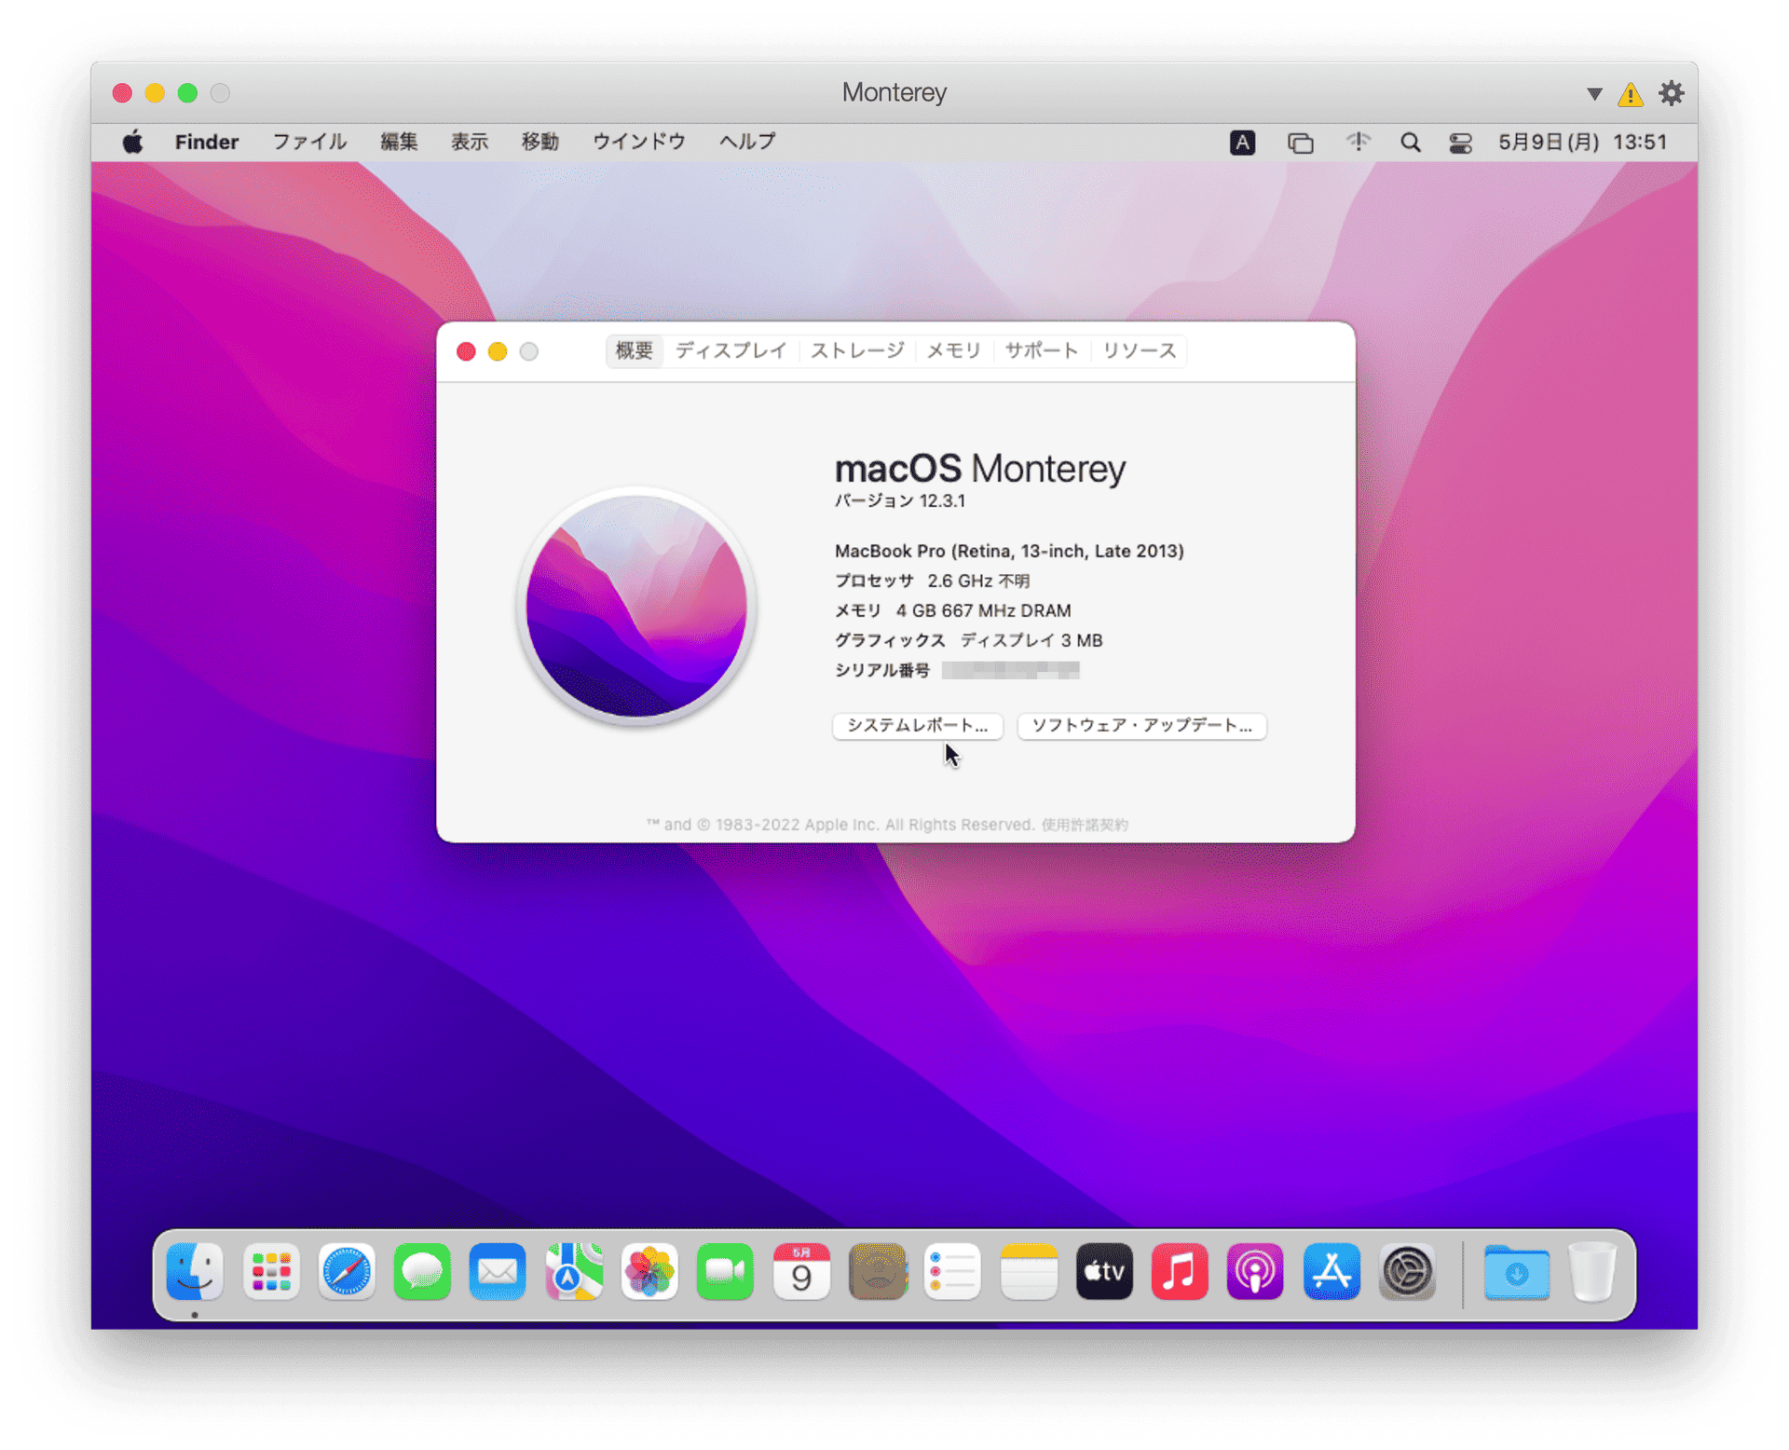Open Podcasts app in the Dock

pyautogui.click(x=1255, y=1271)
